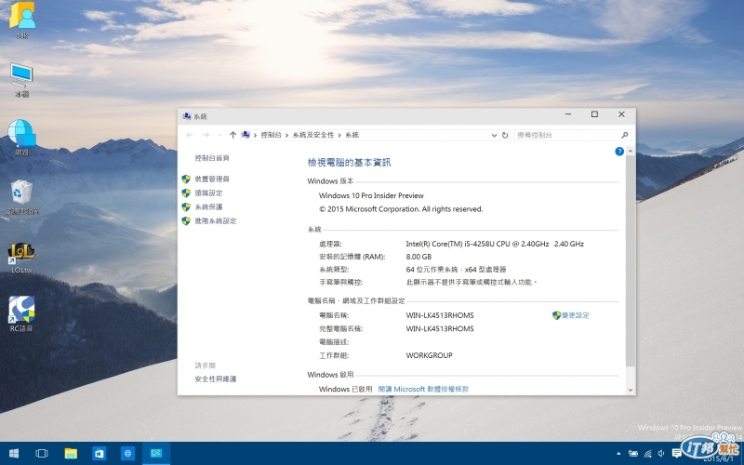Viewport: 744px width, 465px height.
Task: Launch the RC語音 shortcut on desktop
Action: [21, 313]
